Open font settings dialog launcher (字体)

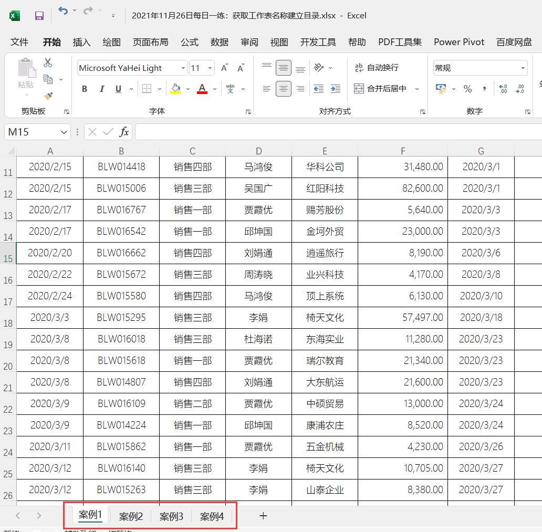pos(248,112)
